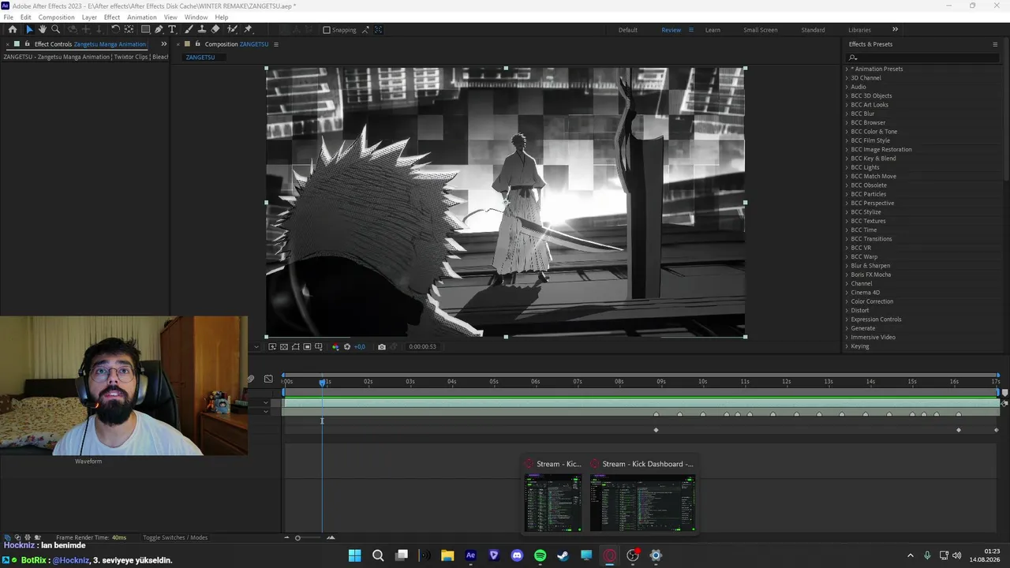The width and height of the screenshot is (1010, 568).
Task: Switch to the Libraries workspace
Action: 859,30
